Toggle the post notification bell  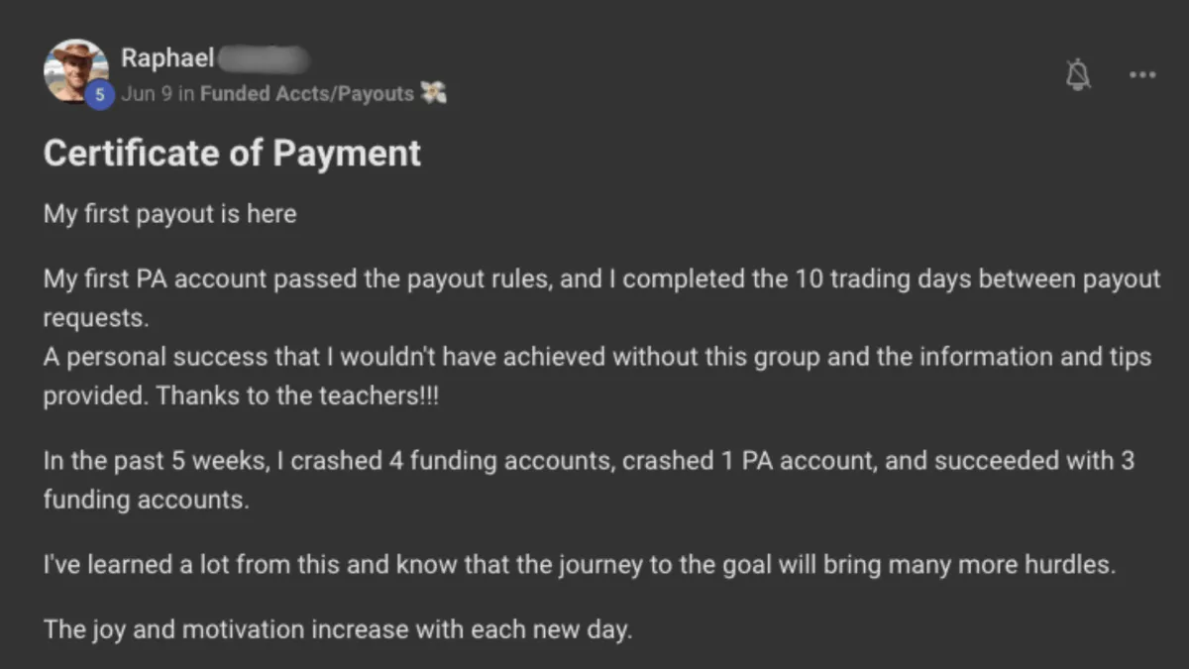click(x=1079, y=75)
